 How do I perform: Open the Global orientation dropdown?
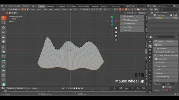click(x=85, y=9)
